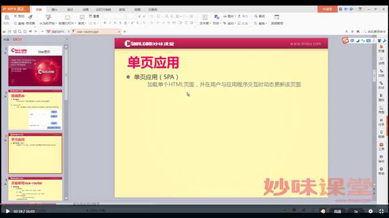Open the 云服务 ribbon tab
Image resolution: width=389 pixels, height=218 pixels.
pyautogui.click(x=153, y=10)
